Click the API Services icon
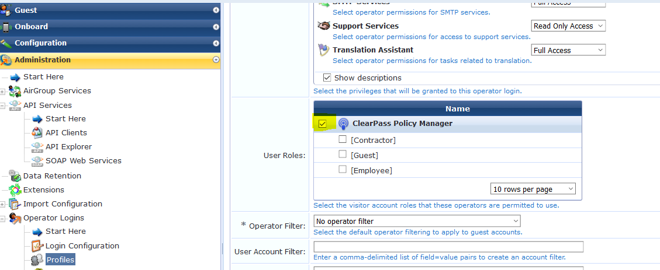Image resolution: width=660 pixels, height=270 pixels. (x=15, y=106)
